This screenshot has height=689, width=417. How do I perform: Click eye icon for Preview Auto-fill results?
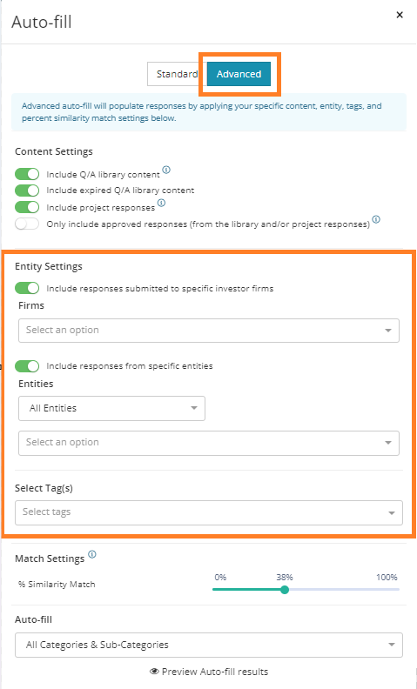click(154, 672)
